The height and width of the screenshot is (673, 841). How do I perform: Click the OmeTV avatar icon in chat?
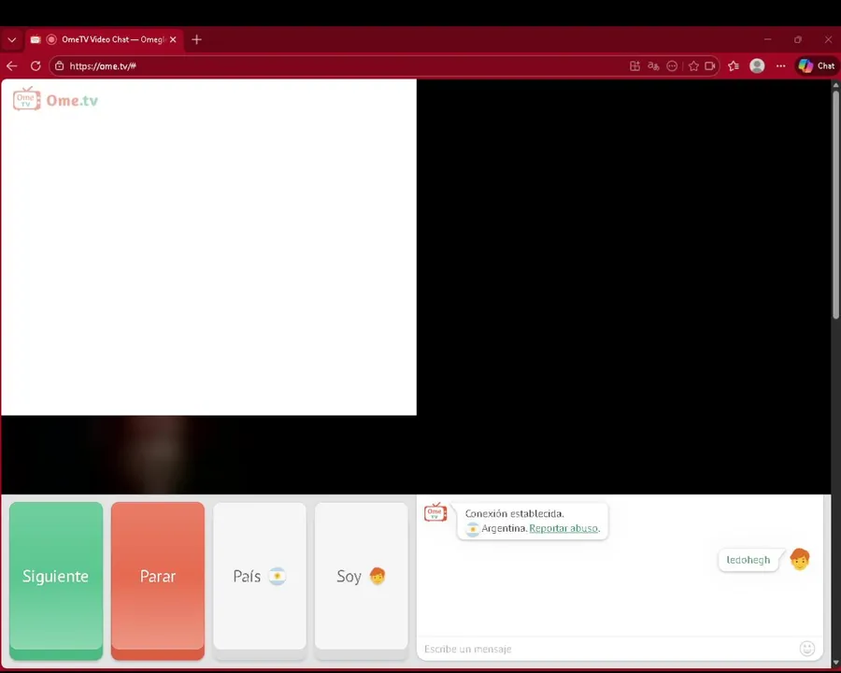[435, 512]
